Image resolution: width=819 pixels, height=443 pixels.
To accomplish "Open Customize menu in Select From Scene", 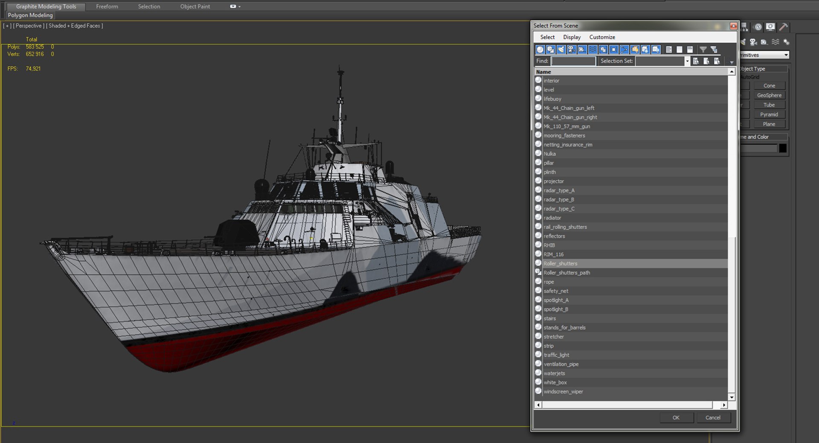I will [602, 37].
